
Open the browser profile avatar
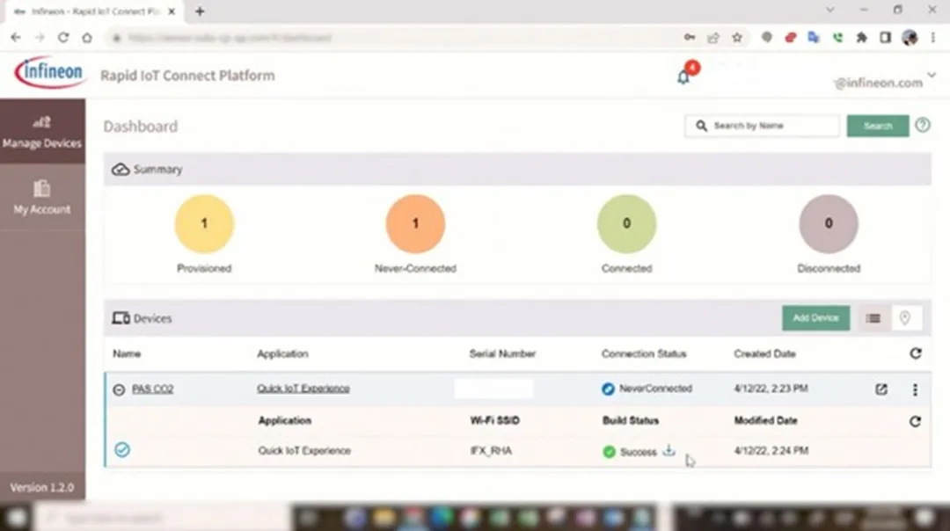pyautogui.click(x=910, y=38)
